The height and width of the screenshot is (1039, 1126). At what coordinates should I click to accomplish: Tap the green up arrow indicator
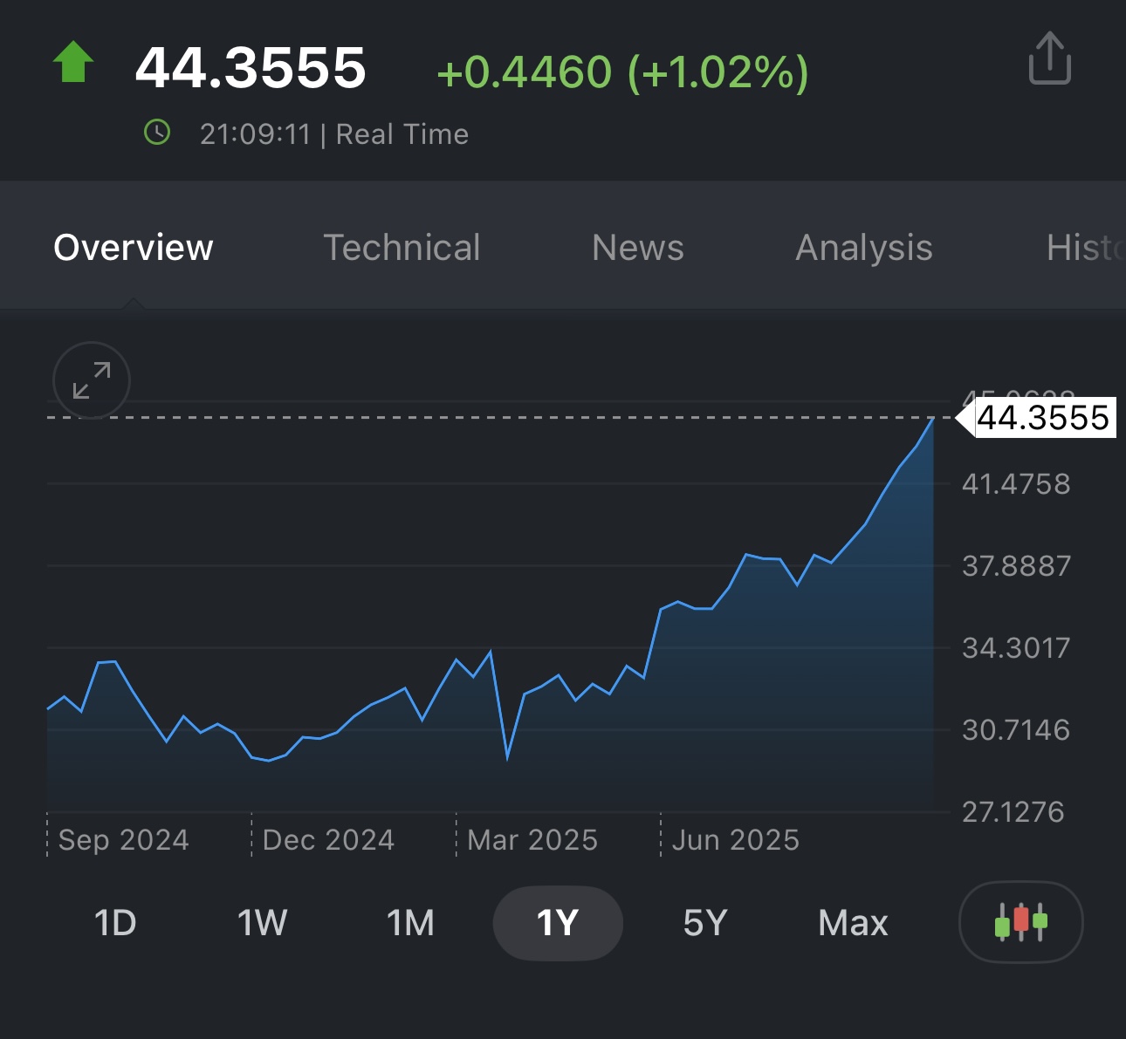pyautogui.click(x=73, y=63)
